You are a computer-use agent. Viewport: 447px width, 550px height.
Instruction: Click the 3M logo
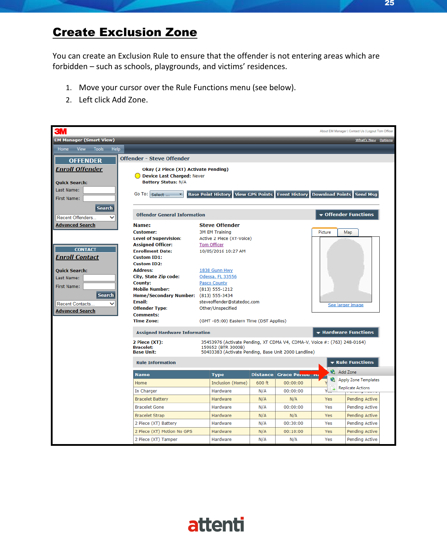(61, 131)
